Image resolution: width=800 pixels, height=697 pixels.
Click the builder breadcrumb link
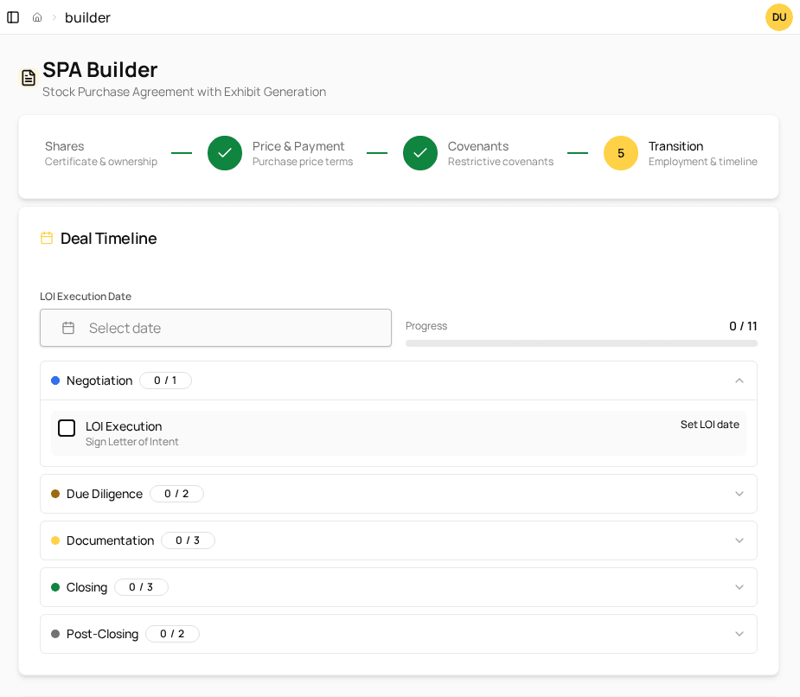pos(87,17)
